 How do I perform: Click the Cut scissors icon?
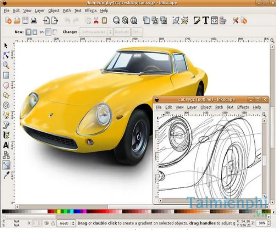click(96, 20)
